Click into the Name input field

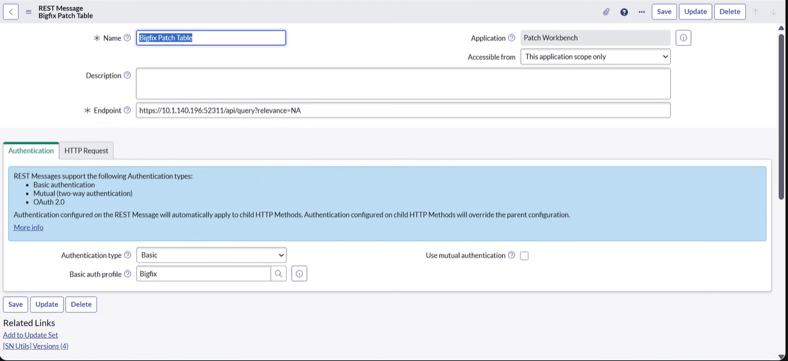(x=211, y=38)
